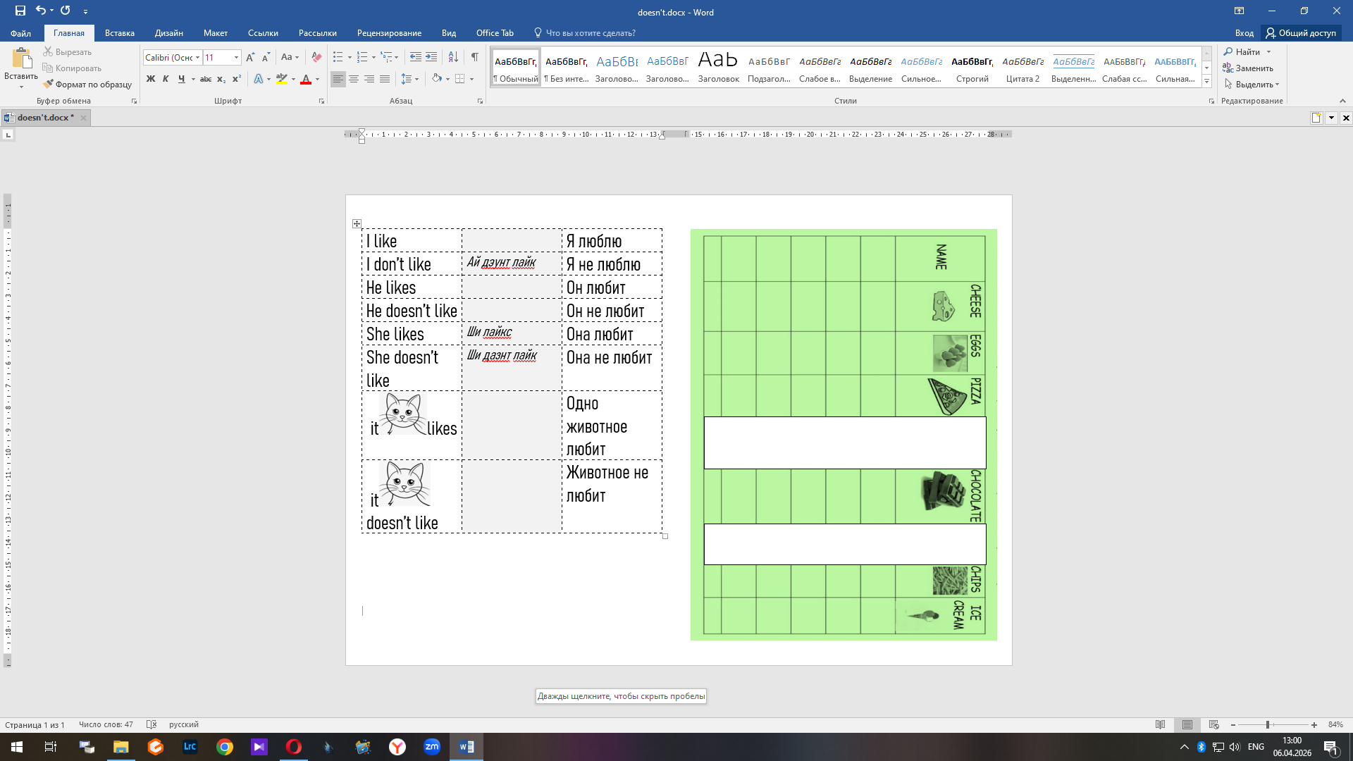Open the font size dropdown
Image resolution: width=1353 pixels, height=761 pixels.
236,58
